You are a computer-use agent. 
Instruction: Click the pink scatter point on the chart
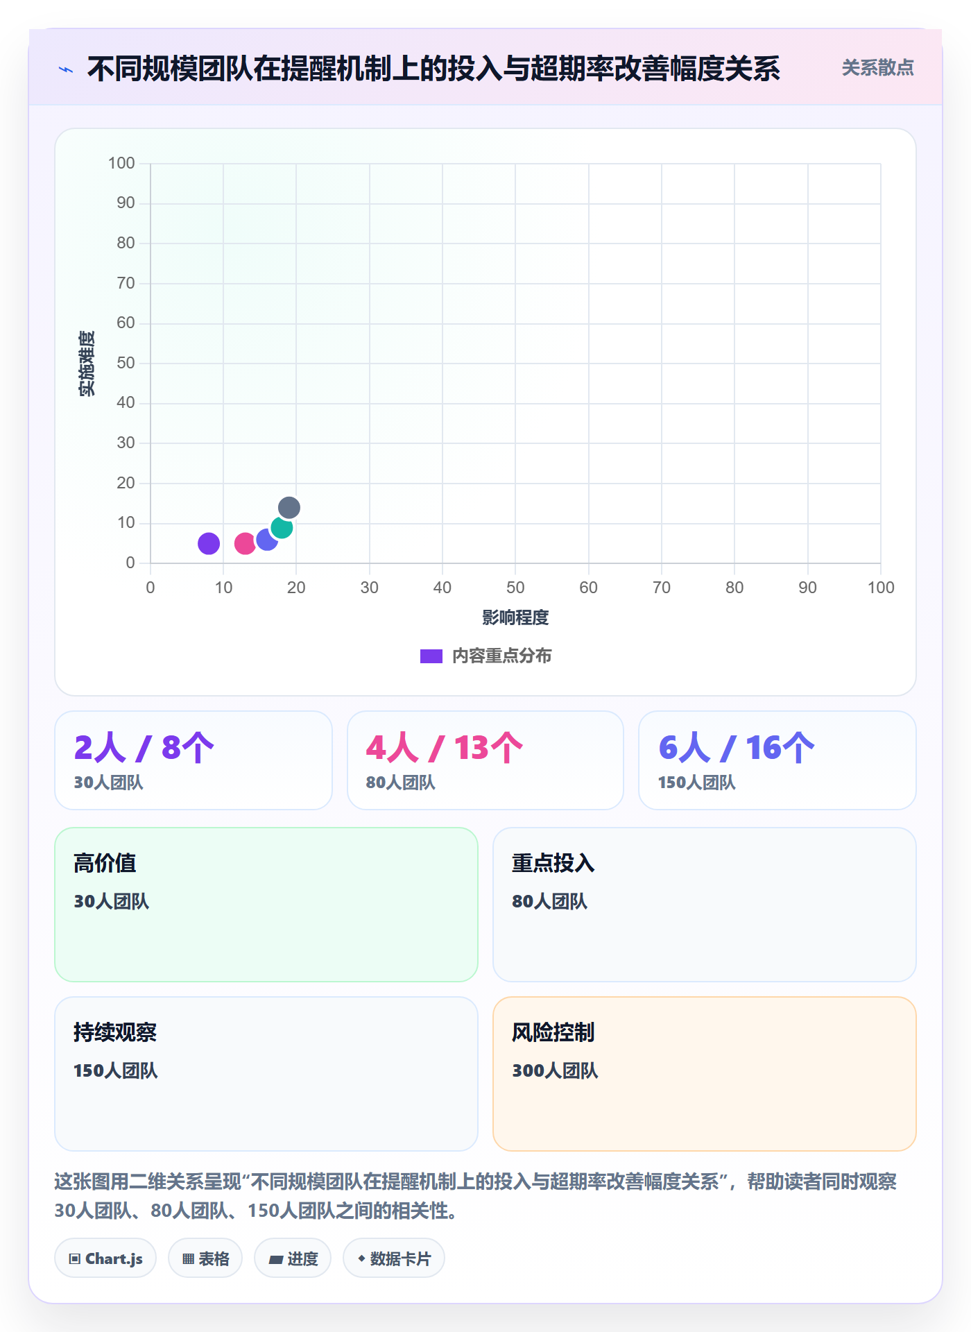(245, 543)
